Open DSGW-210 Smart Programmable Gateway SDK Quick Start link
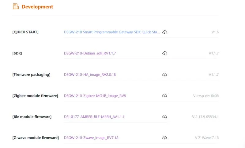 [x=112, y=32]
